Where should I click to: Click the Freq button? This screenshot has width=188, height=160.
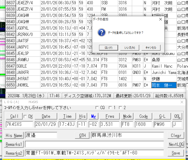point(110,116)
